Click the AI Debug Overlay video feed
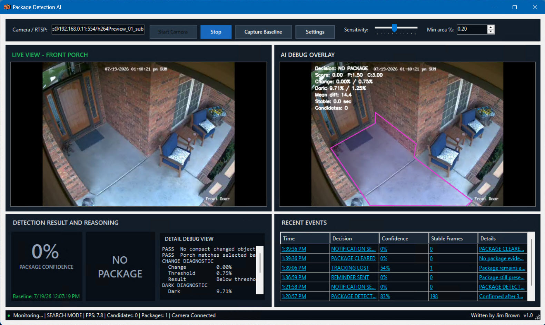Screen dimensions: 545x325 pos(407,134)
